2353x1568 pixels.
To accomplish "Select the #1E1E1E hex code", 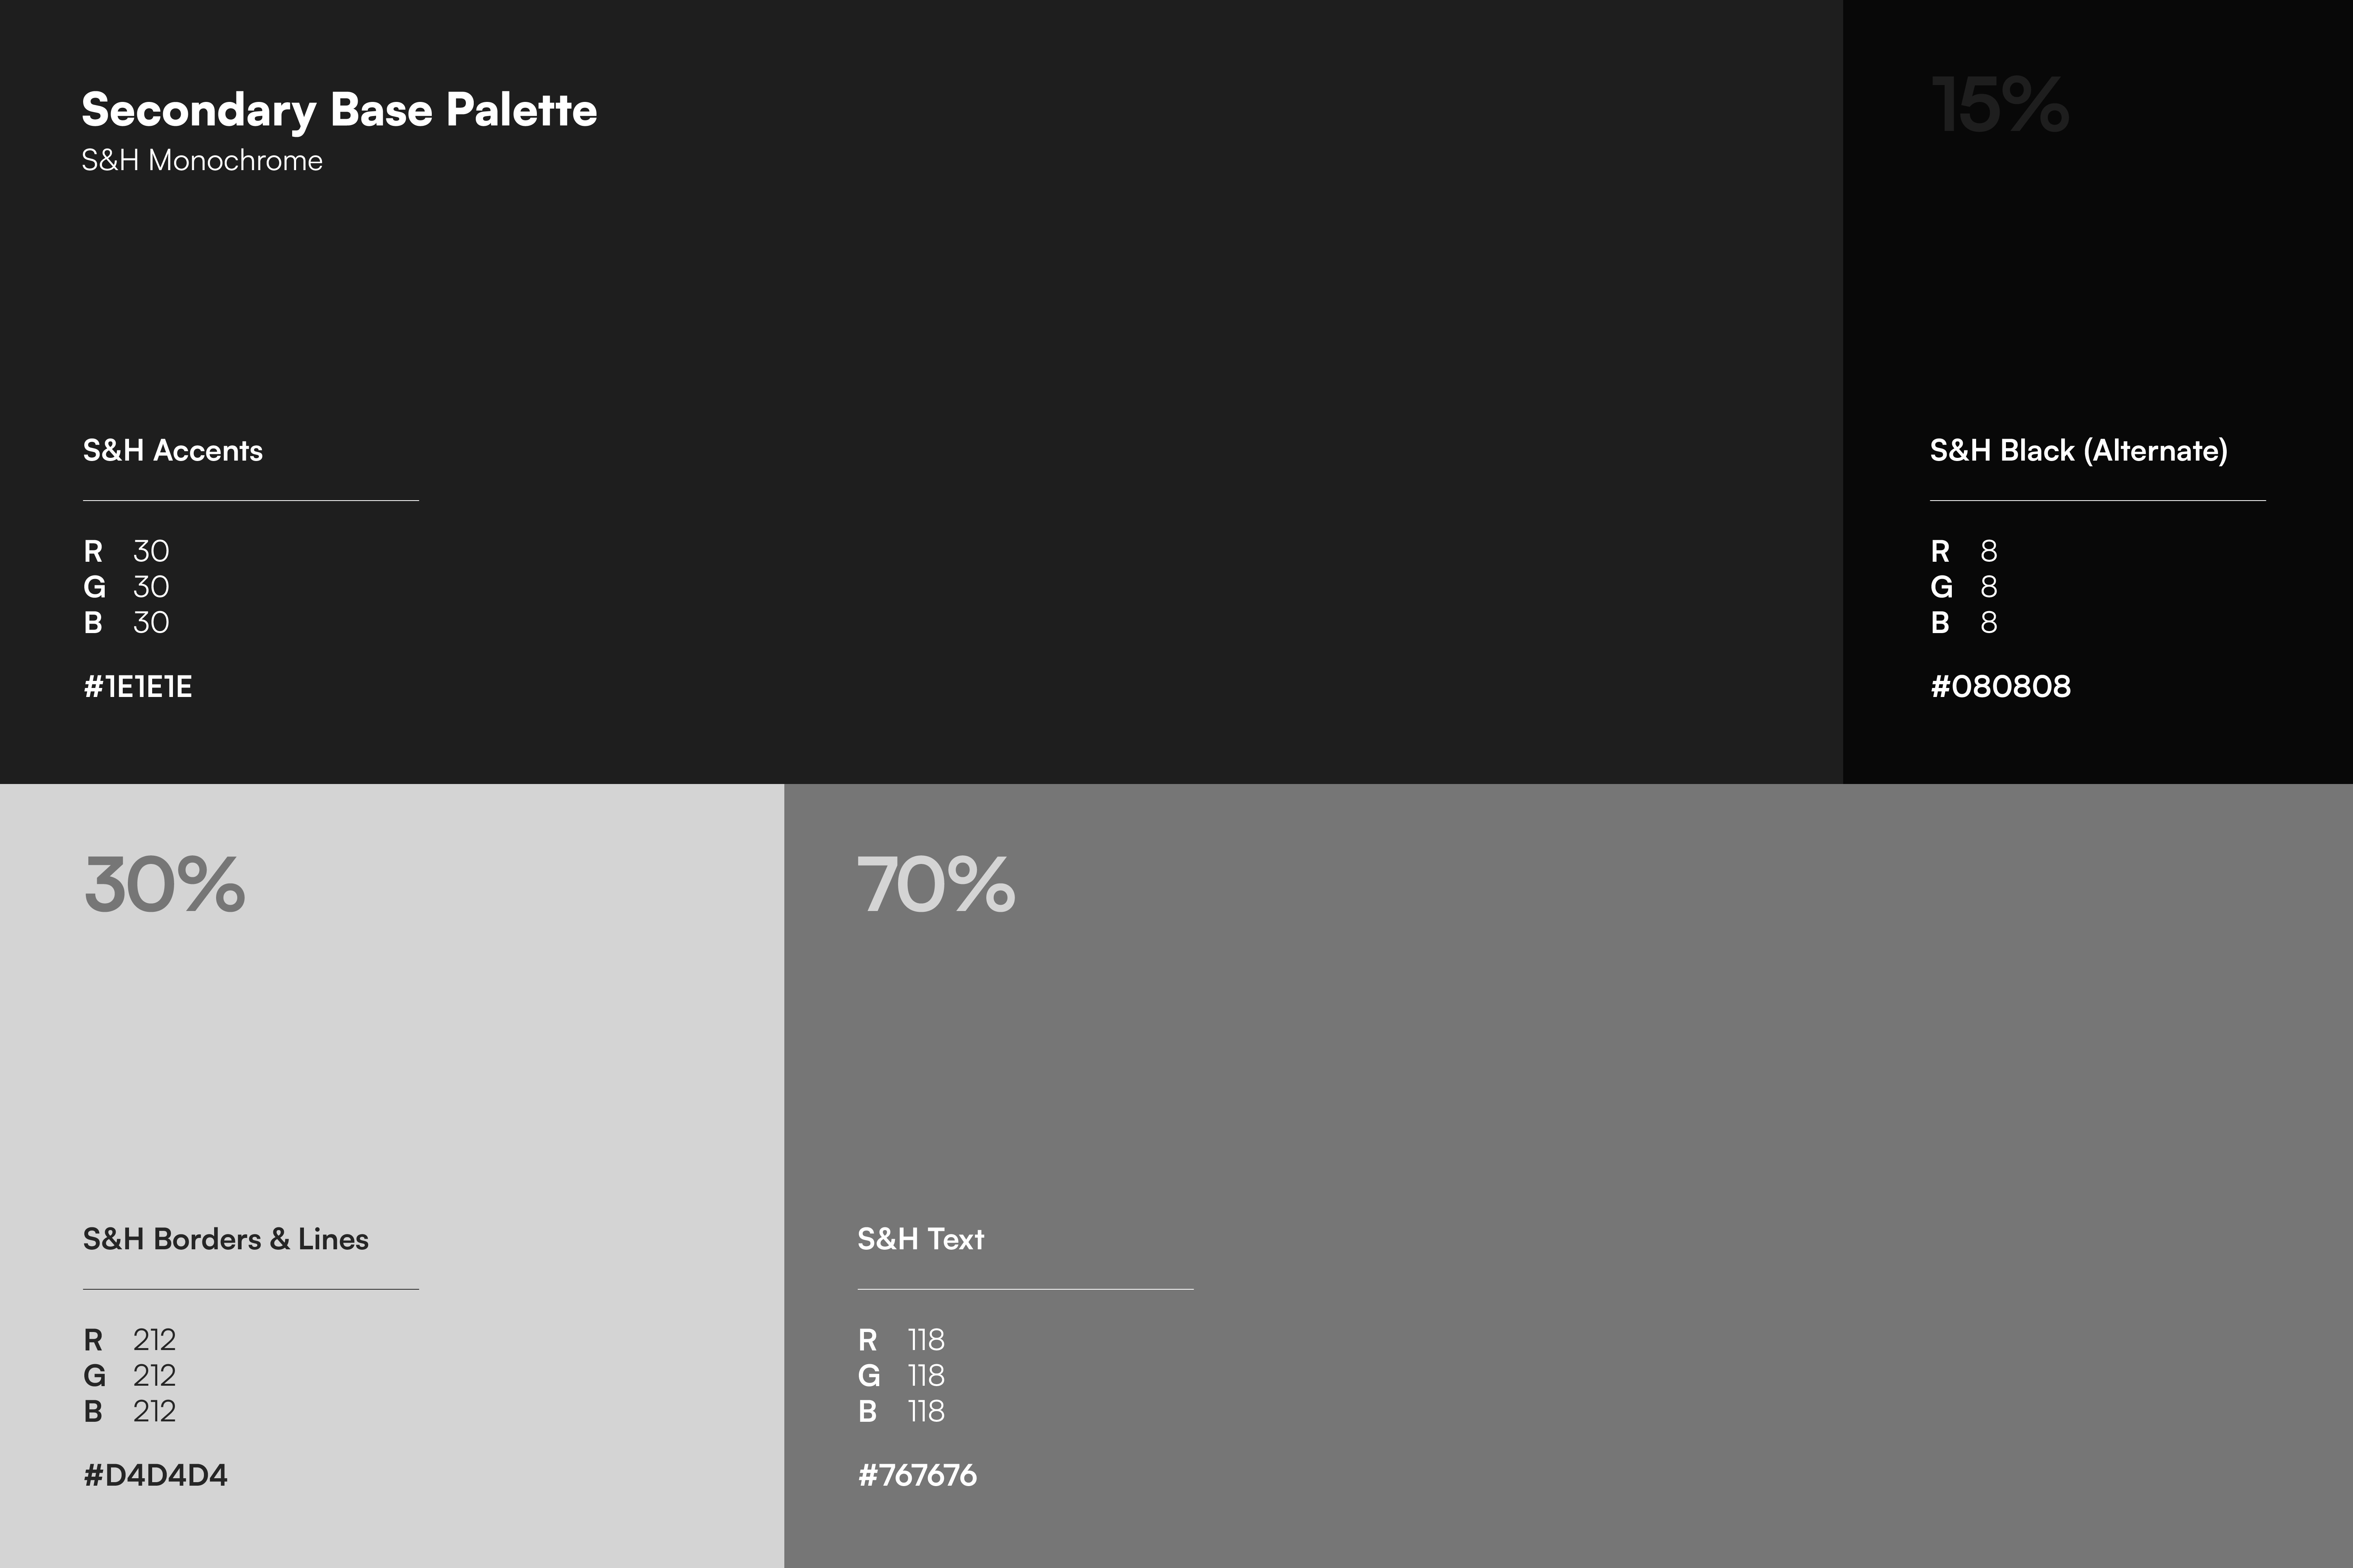I will point(138,687).
